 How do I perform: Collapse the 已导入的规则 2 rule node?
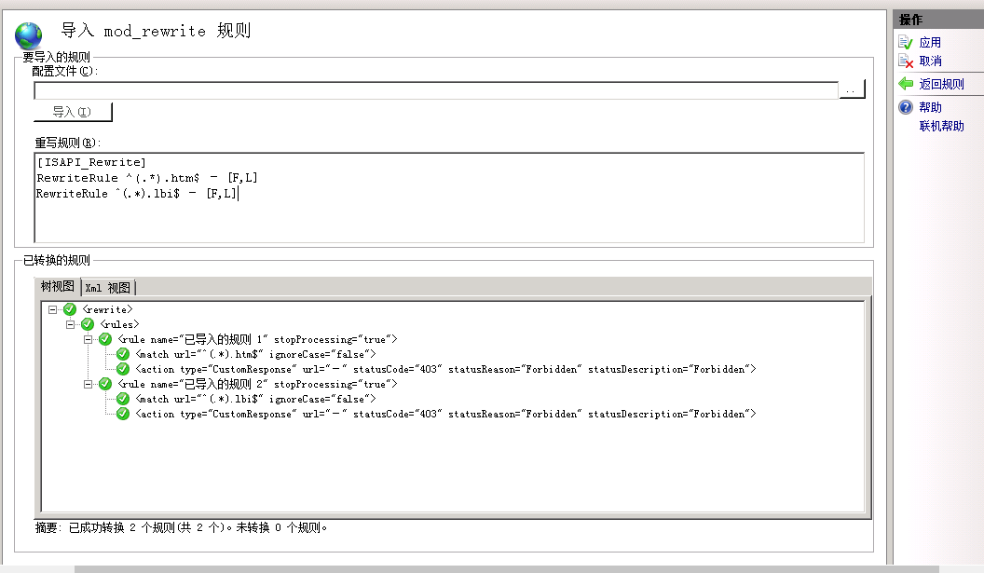[89, 384]
